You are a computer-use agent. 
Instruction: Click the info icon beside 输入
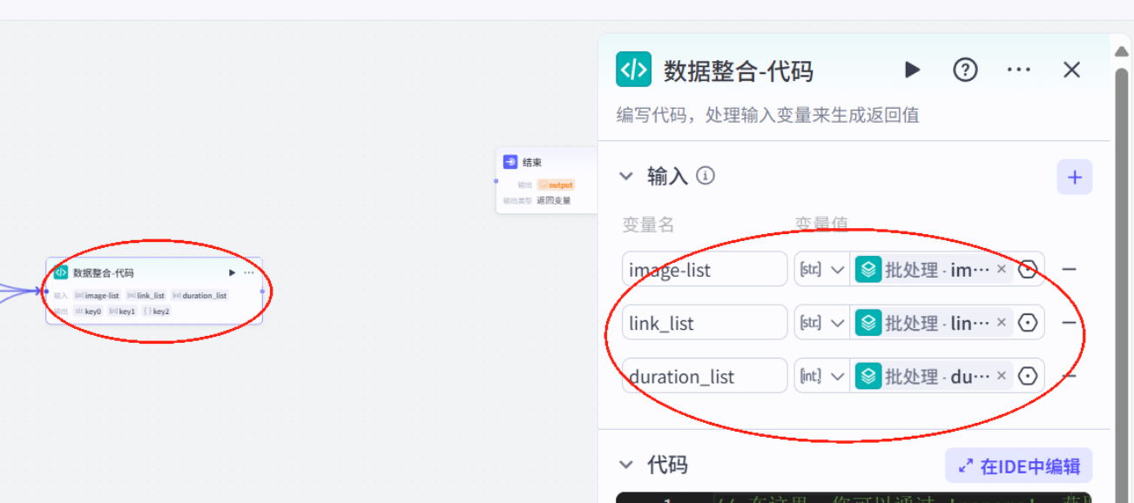coord(705,175)
